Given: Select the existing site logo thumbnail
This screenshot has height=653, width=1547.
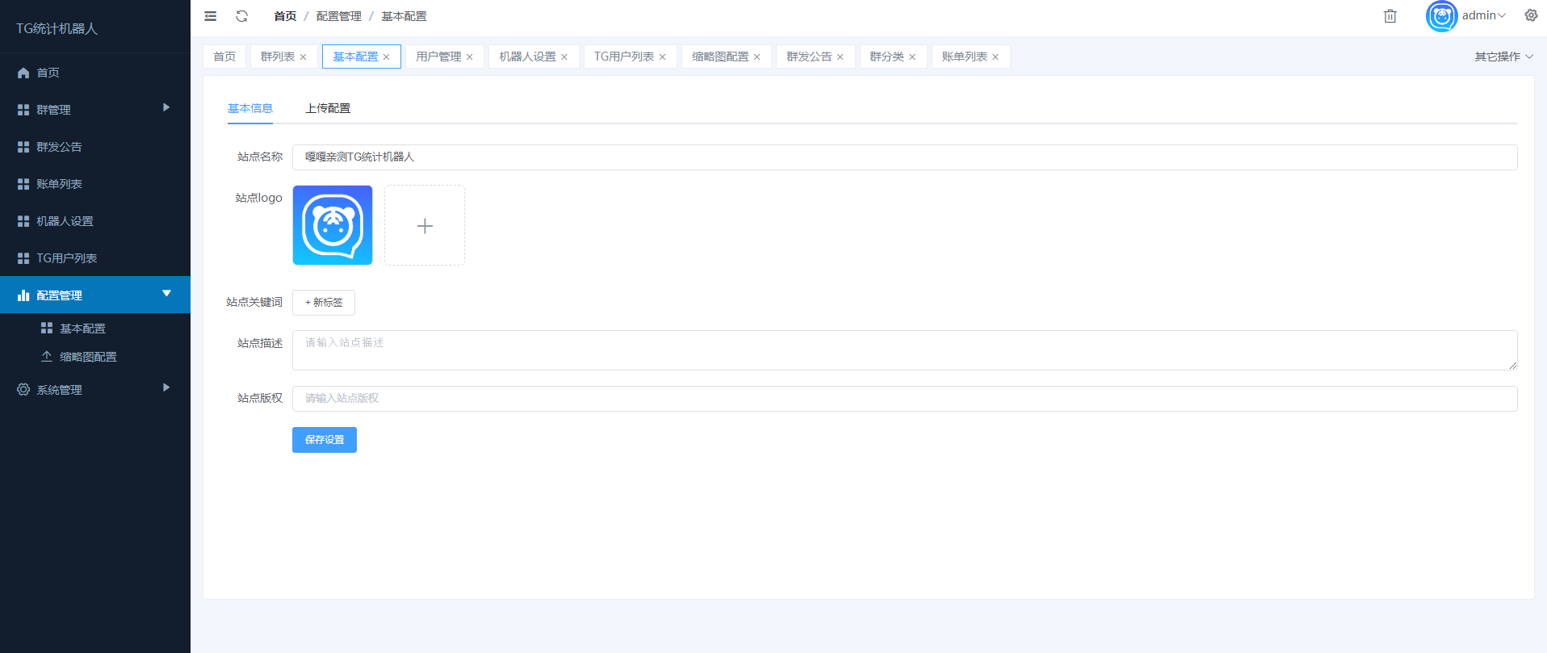Looking at the screenshot, I should pos(333,226).
